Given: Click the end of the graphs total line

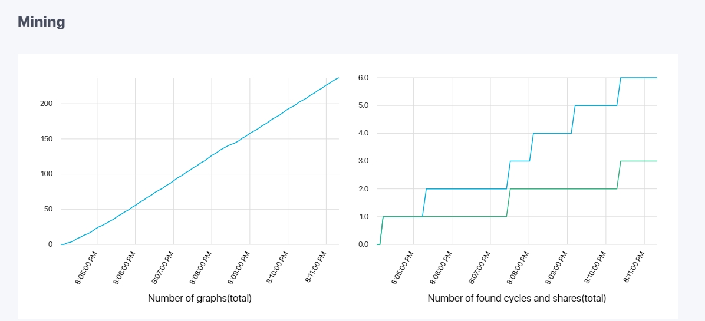Looking at the screenshot, I should tap(338, 78).
